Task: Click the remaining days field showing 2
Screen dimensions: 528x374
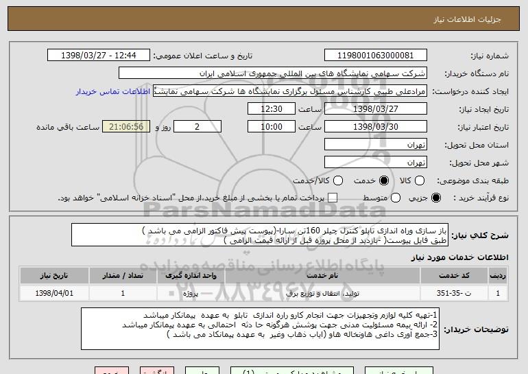Action: click(x=197, y=127)
